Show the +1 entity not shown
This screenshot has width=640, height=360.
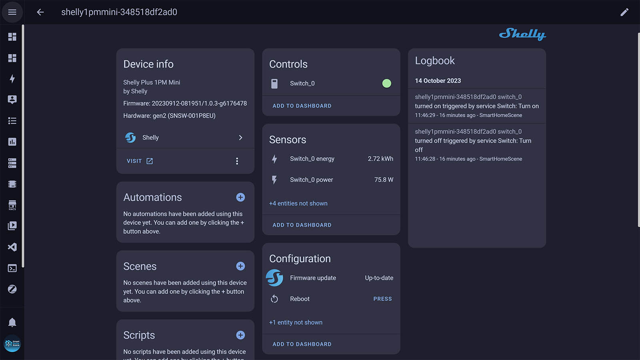click(296, 322)
